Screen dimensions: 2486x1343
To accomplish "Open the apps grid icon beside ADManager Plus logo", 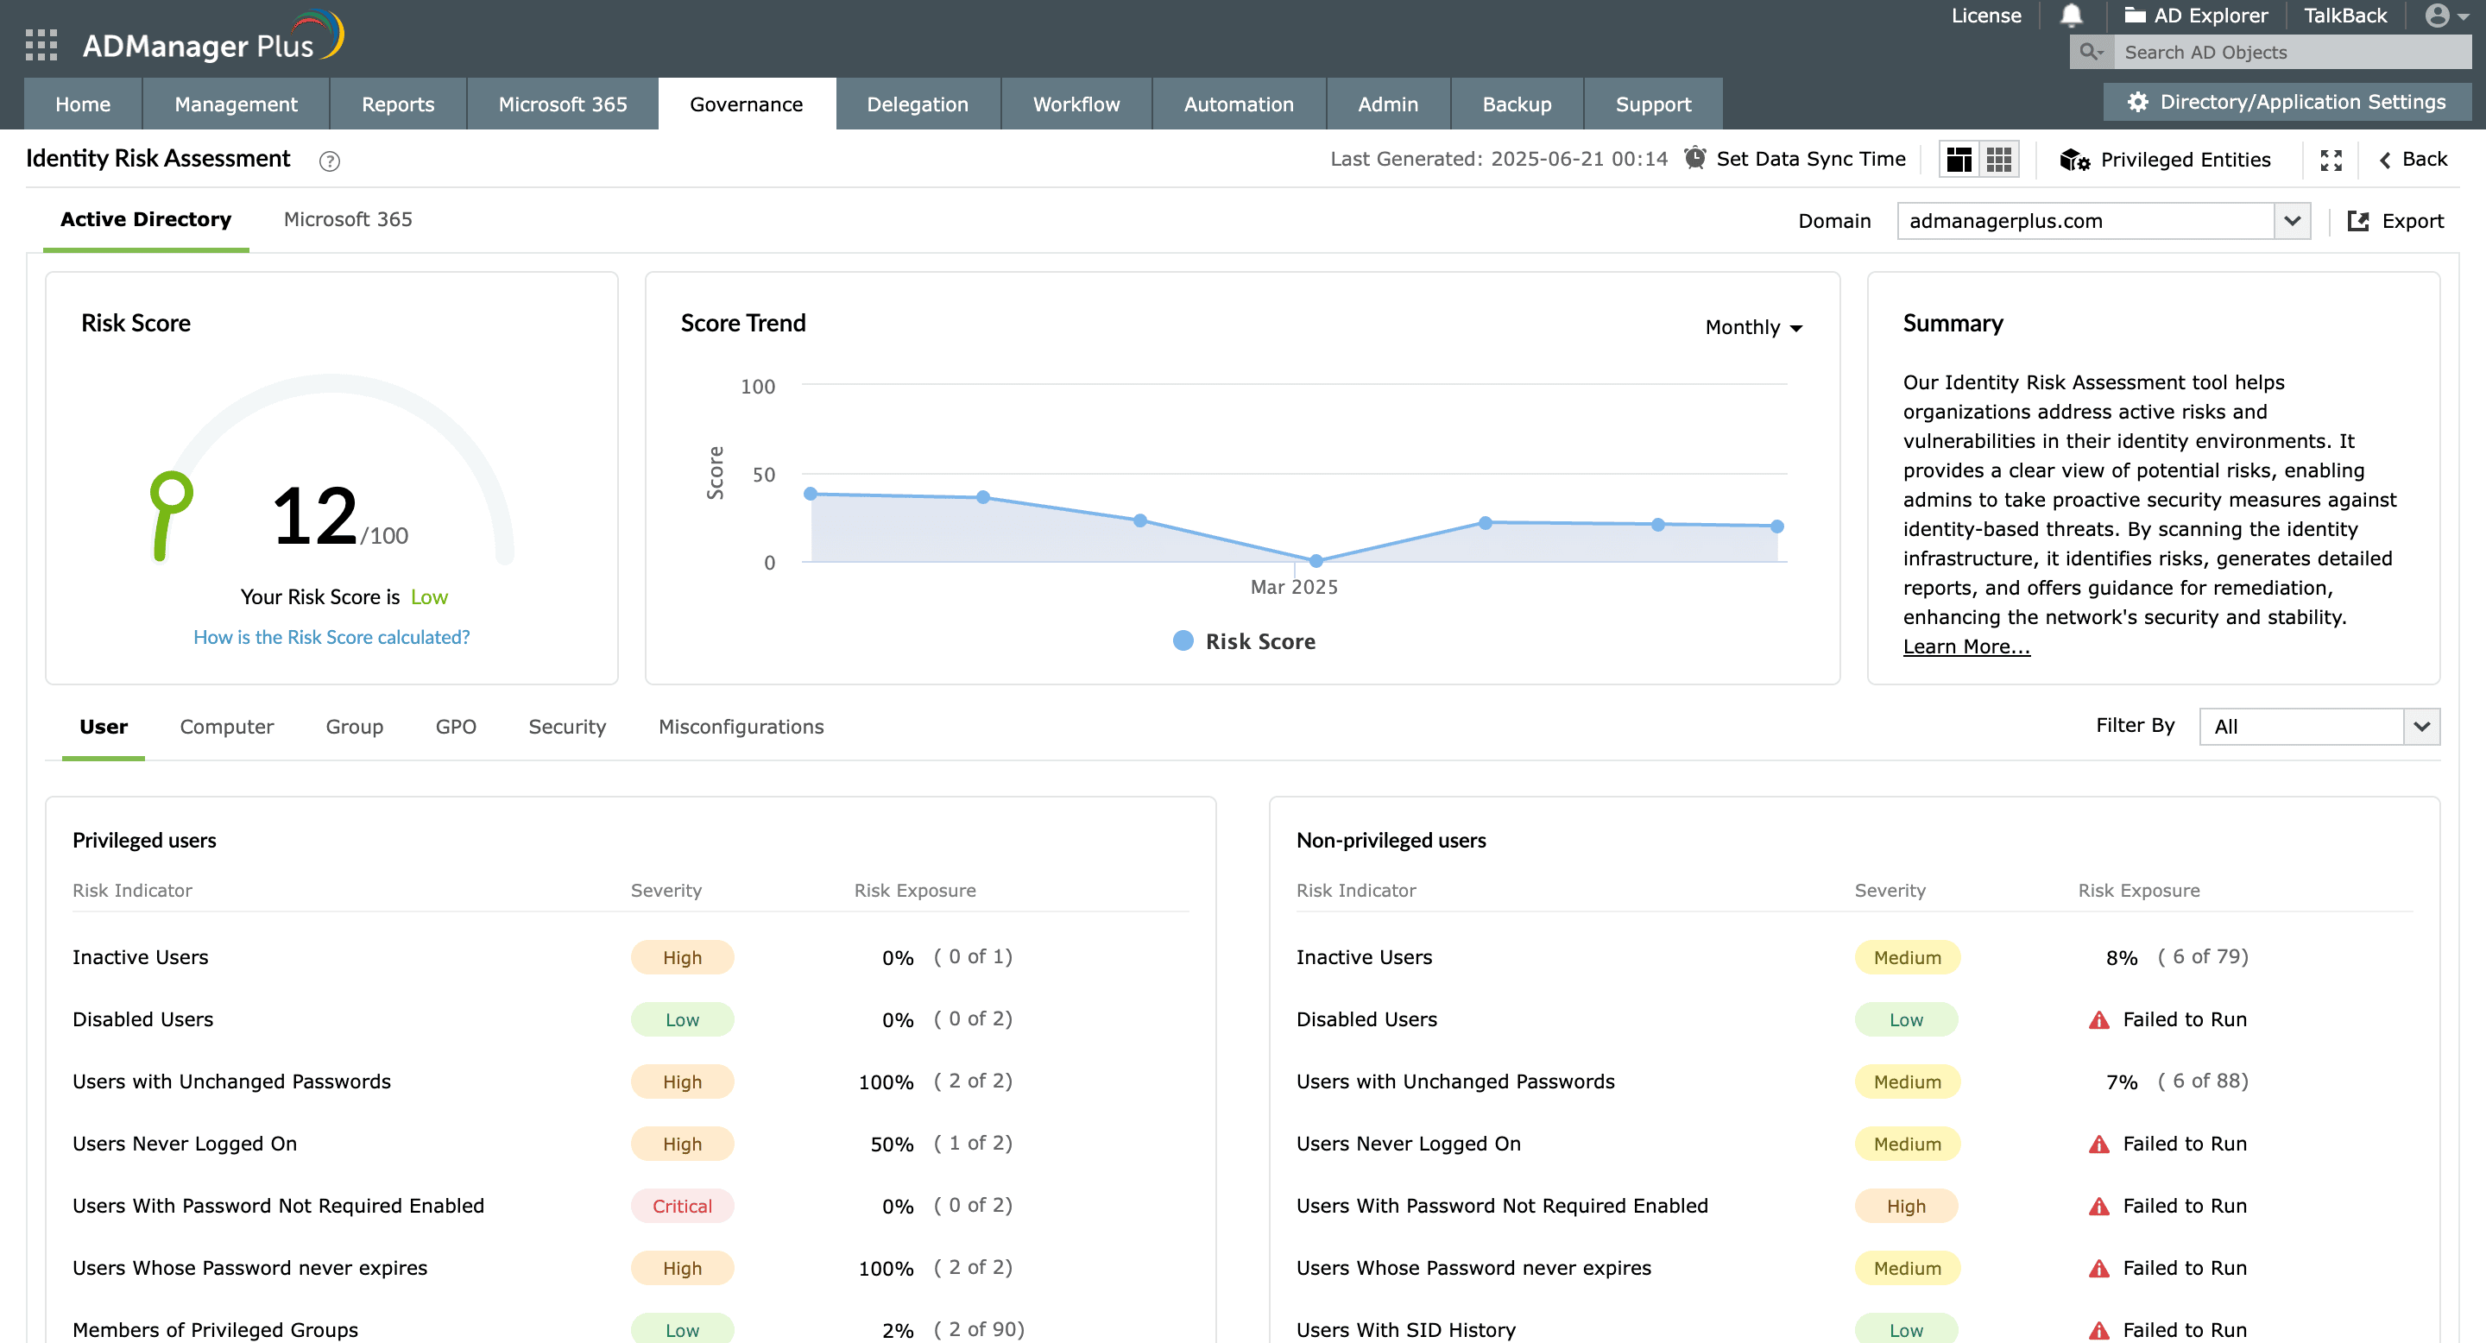I will pos(41,43).
